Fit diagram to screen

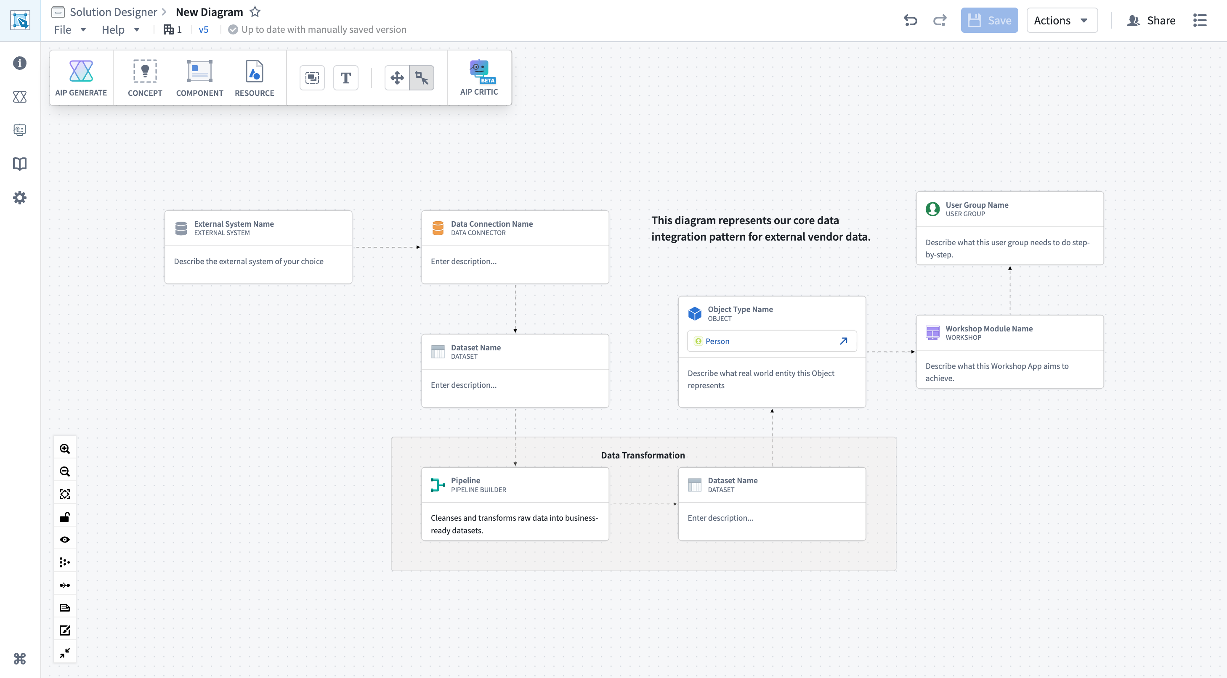pyautogui.click(x=65, y=494)
